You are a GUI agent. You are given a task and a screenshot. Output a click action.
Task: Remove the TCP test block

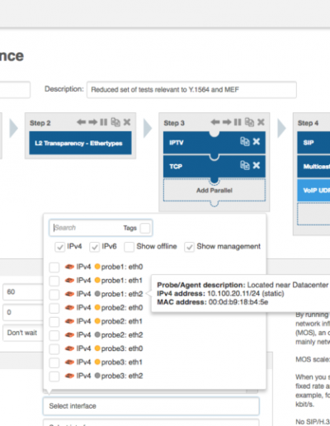[x=257, y=165]
